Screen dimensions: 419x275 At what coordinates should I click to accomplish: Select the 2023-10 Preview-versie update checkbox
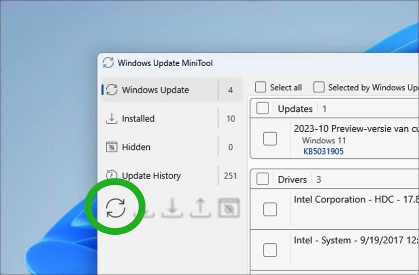[x=270, y=139]
